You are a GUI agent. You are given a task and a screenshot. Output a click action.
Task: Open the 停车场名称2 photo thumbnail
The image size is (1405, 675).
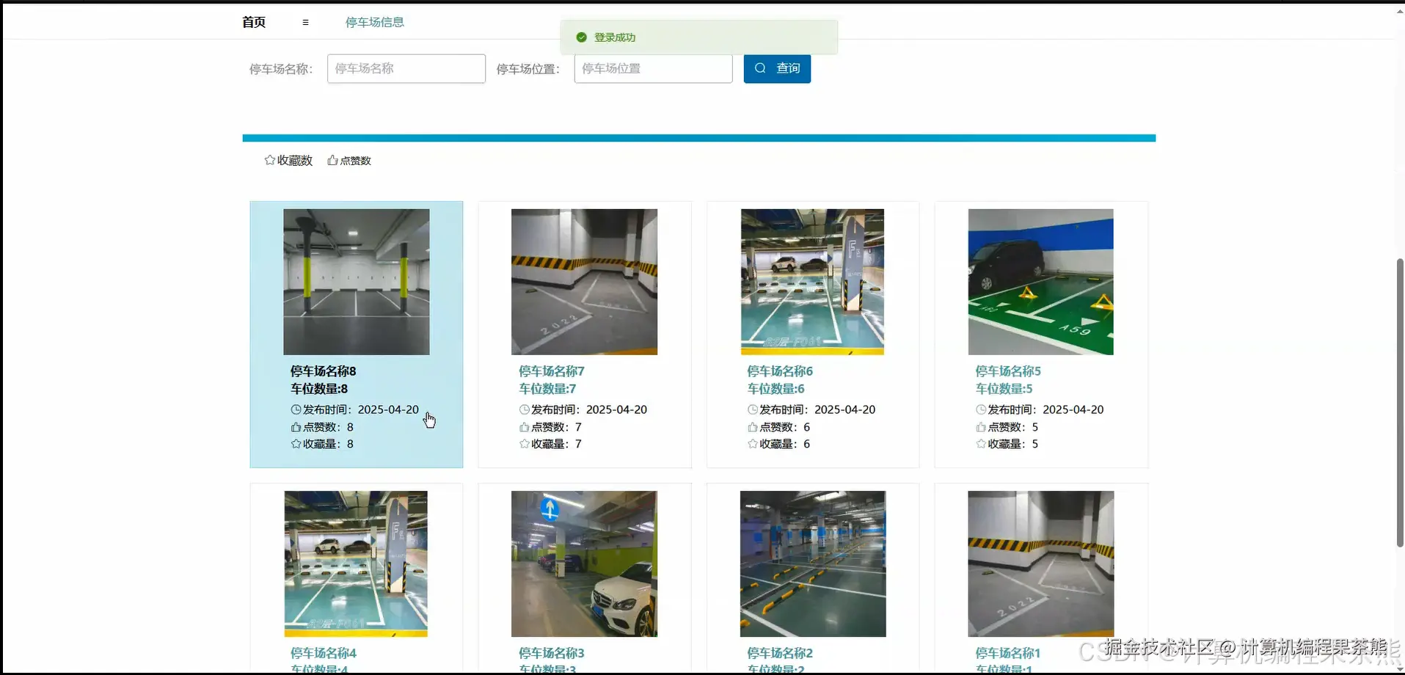pos(813,563)
